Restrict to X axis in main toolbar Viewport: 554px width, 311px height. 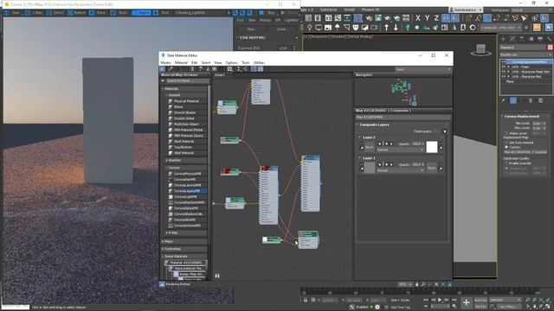[x=418, y=18]
